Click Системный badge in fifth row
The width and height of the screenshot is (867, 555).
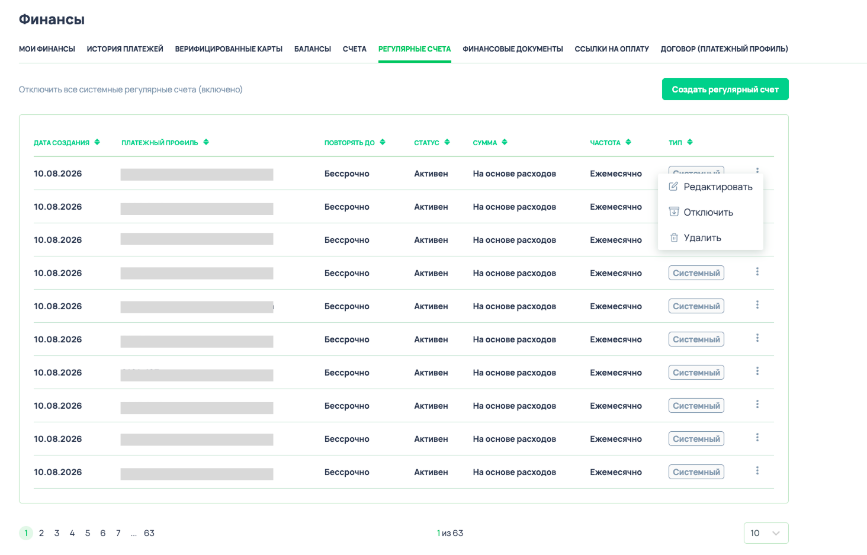(696, 306)
